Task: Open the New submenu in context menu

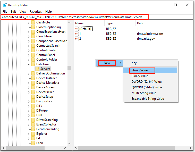Action: point(109,63)
